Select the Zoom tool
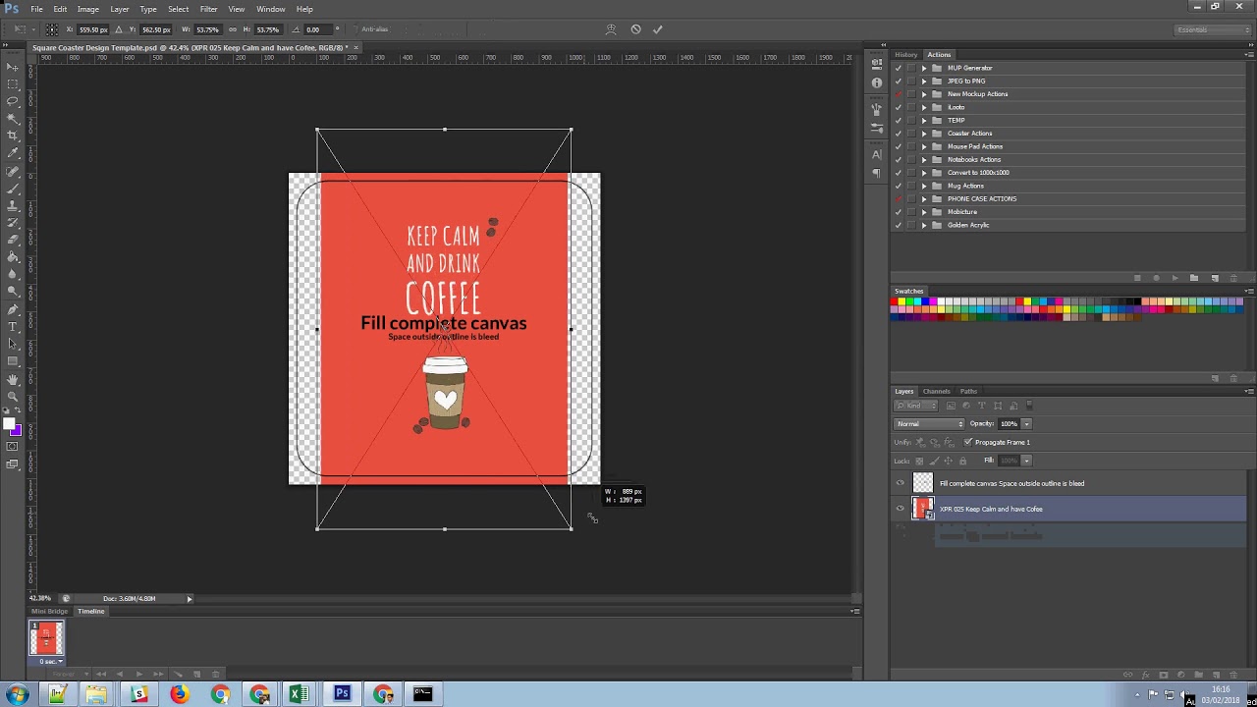 coord(13,397)
